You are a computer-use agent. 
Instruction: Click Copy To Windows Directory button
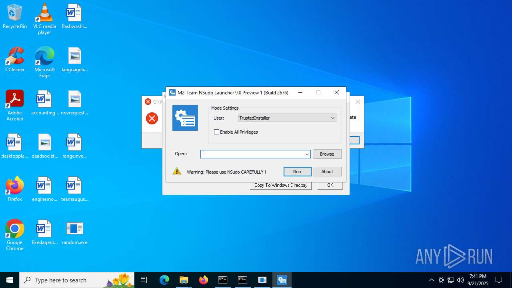tap(281, 186)
